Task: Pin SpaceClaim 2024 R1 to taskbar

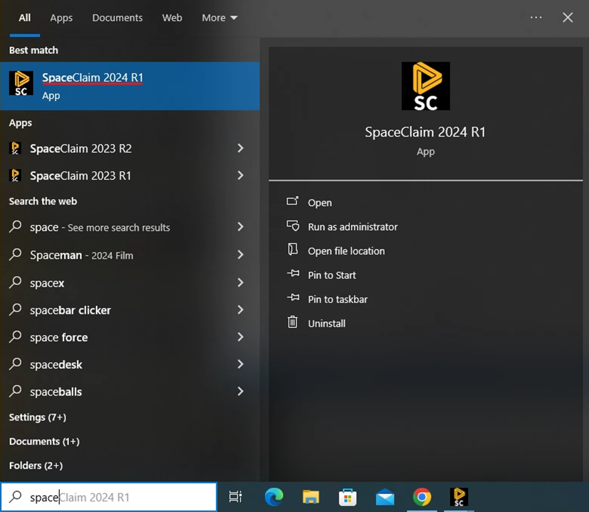Action: point(338,299)
